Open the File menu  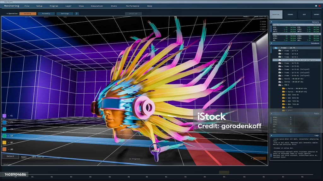[x=27, y=6]
